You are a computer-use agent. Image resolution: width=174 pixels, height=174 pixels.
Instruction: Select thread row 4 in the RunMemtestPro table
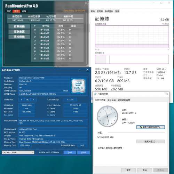coord(57,44)
